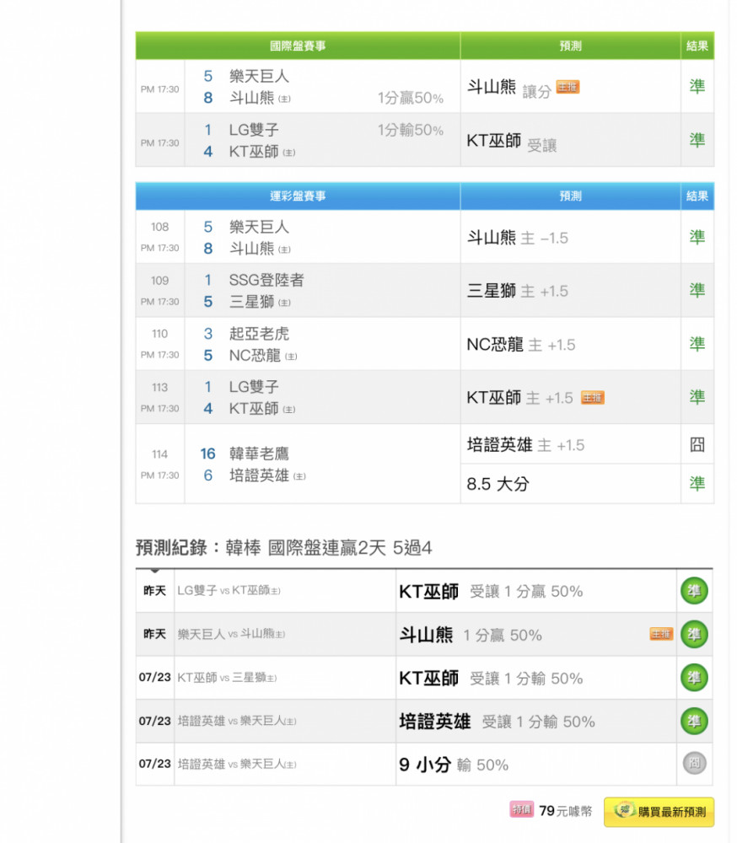Click 預測 header in the blue 運彩盤 table
Screen dimensions: 737x843
570,196
